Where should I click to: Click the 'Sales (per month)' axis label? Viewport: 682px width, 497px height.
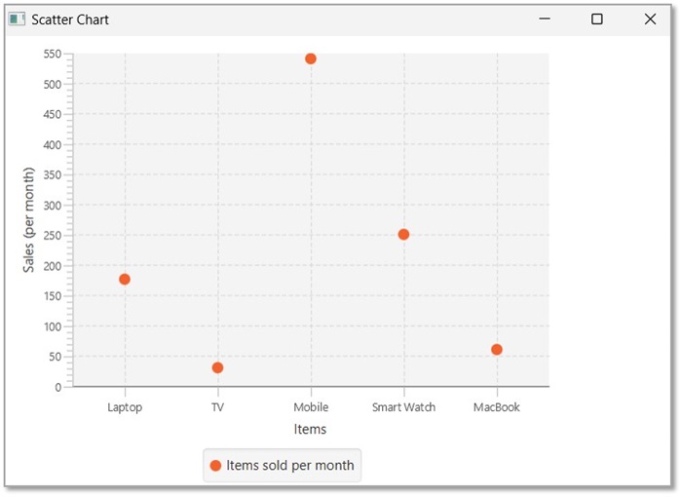[29, 220]
